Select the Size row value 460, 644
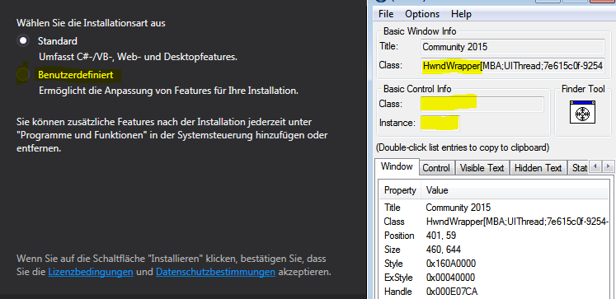The width and height of the screenshot is (616, 299). (443, 250)
